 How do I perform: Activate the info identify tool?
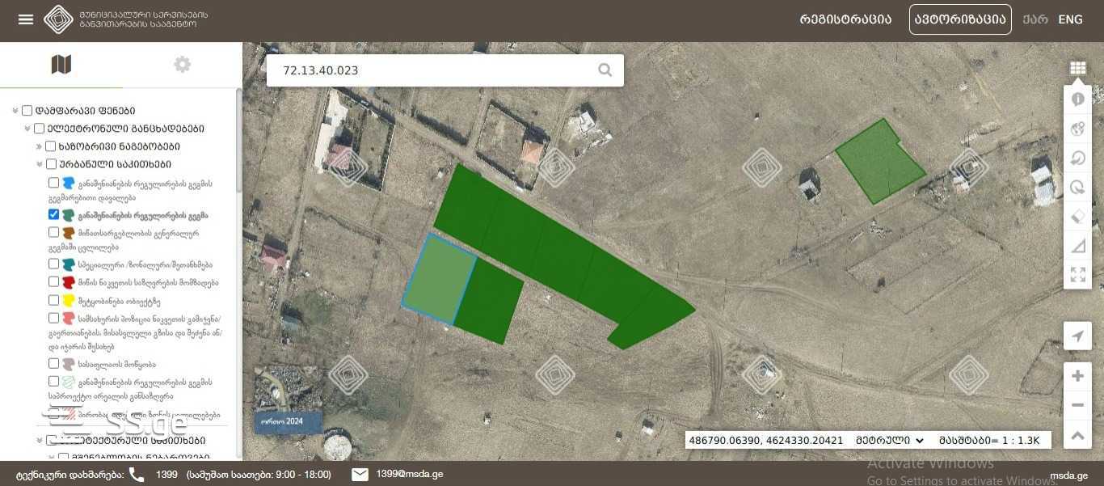tap(1077, 99)
